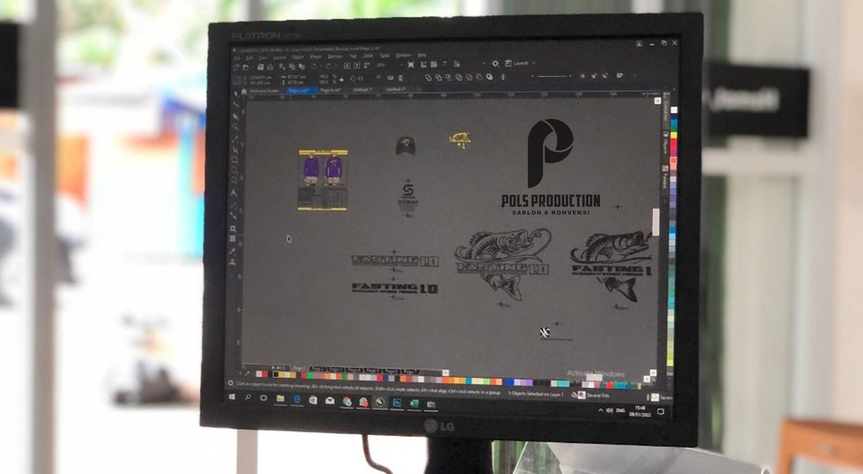
Task: Open Photoshop from the taskbar
Action: click(x=397, y=403)
